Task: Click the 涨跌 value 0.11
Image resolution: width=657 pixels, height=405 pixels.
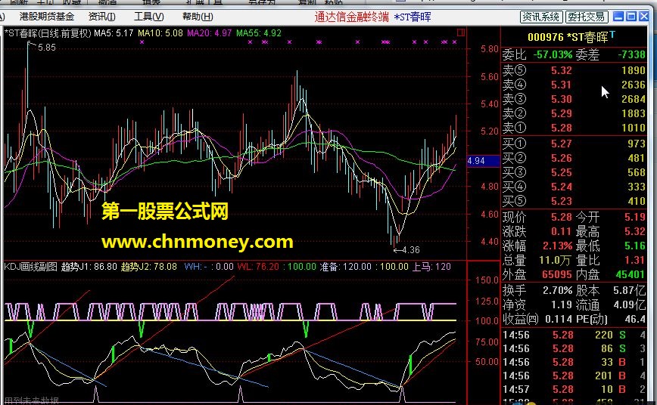Action: pos(562,231)
